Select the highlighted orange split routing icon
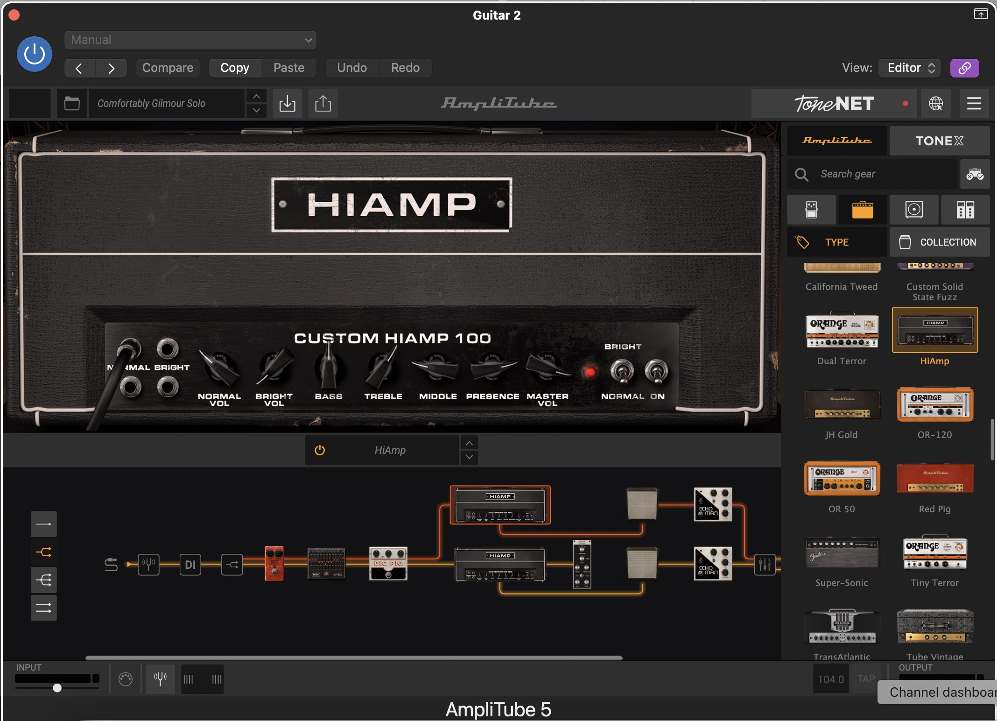The image size is (997, 721). tap(44, 552)
